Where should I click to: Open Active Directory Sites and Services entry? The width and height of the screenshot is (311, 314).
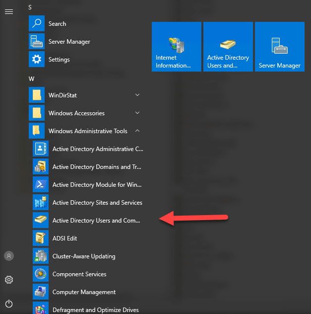[x=97, y=203]
